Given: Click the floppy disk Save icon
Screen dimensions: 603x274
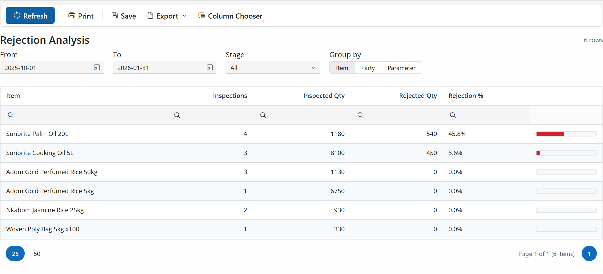Looking at the screenshot, I should pyautogui.click(x=115, y=15).
